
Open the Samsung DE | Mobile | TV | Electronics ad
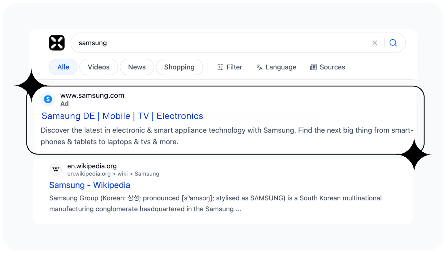[x=122, y=116]
